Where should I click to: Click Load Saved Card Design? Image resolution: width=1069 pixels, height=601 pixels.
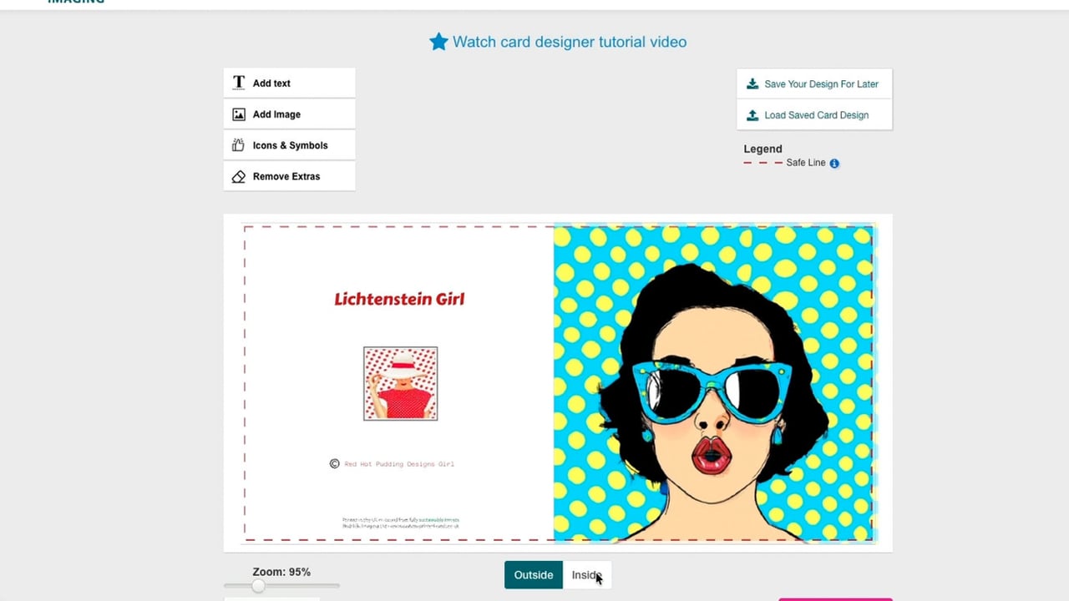(x=814, y=115)
